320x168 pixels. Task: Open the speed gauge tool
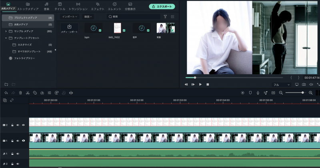[42, 93]
